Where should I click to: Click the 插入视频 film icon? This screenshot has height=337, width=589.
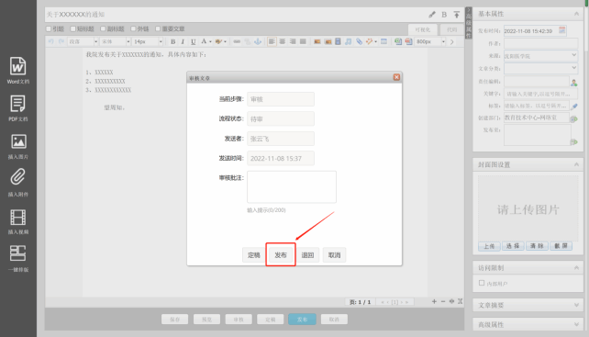(17, 218)
